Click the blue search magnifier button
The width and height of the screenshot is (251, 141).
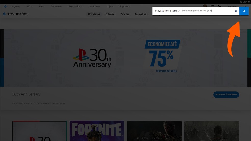pos(244,11)
